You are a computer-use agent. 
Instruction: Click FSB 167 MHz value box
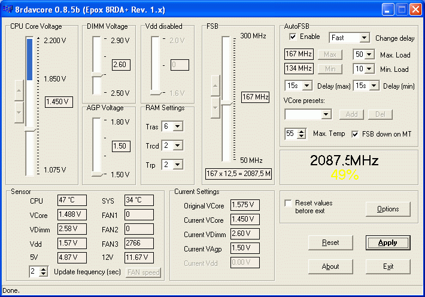[256, 97]
